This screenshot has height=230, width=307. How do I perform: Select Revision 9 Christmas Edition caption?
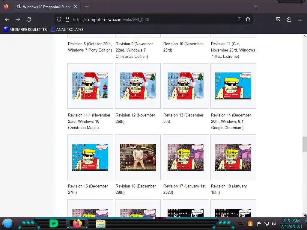134,50
